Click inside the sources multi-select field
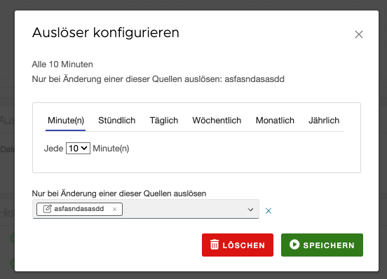387x279 pixels. click(x=146, y=209)
